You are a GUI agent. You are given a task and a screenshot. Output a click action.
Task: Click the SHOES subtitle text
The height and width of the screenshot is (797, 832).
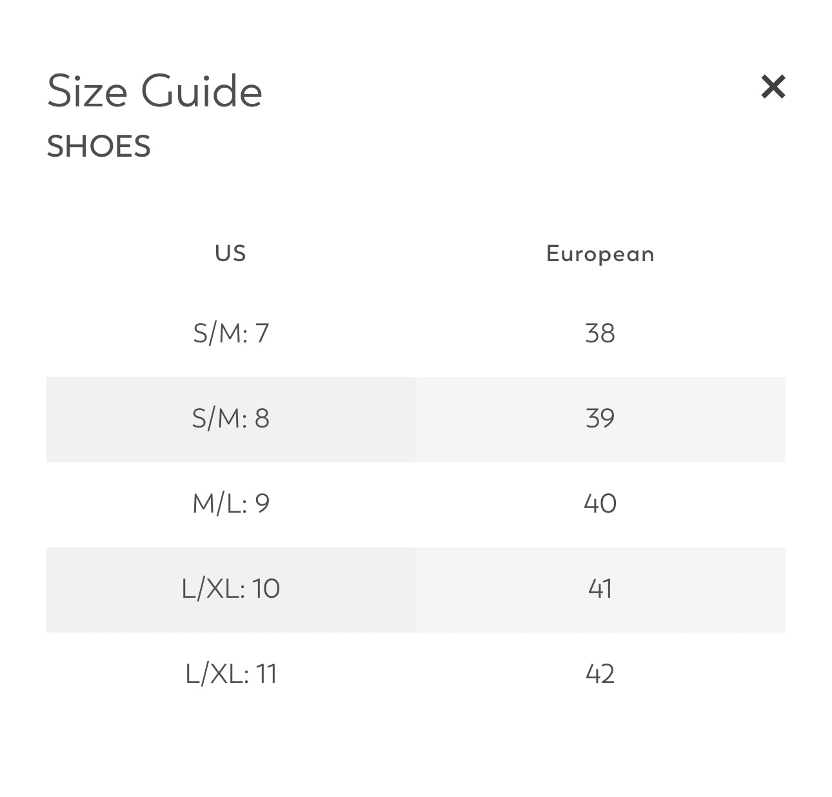click(x=99, y=146)
